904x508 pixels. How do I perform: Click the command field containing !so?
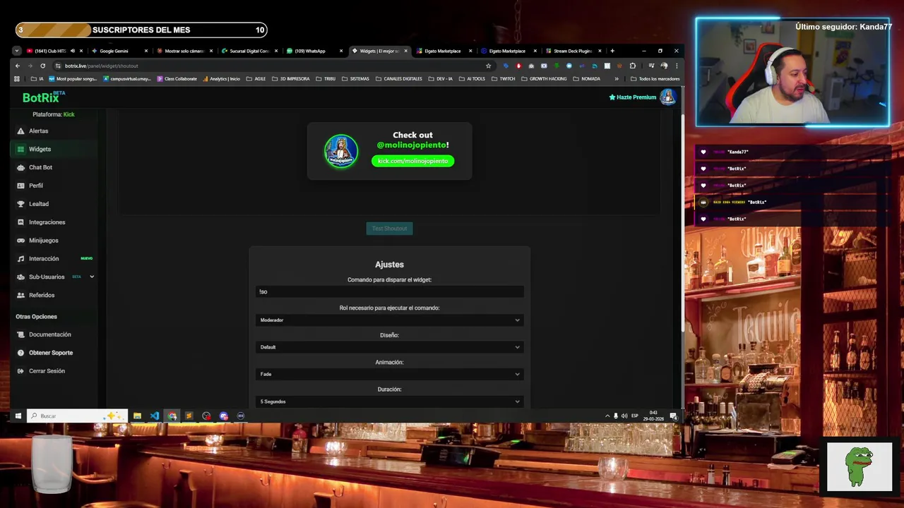point(389,291)
